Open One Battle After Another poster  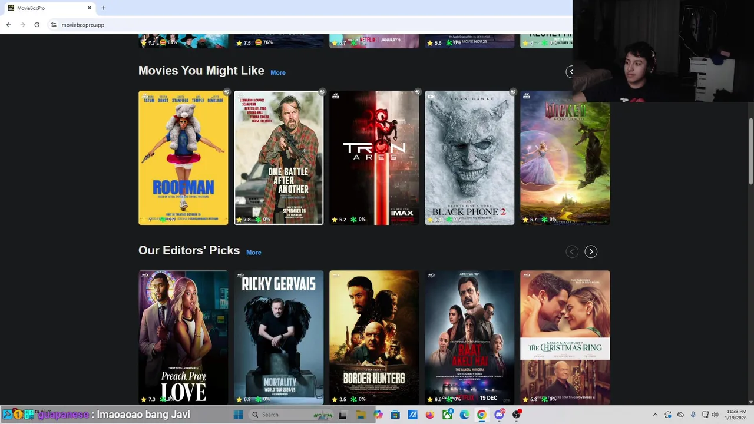click(x=279, y=158)
